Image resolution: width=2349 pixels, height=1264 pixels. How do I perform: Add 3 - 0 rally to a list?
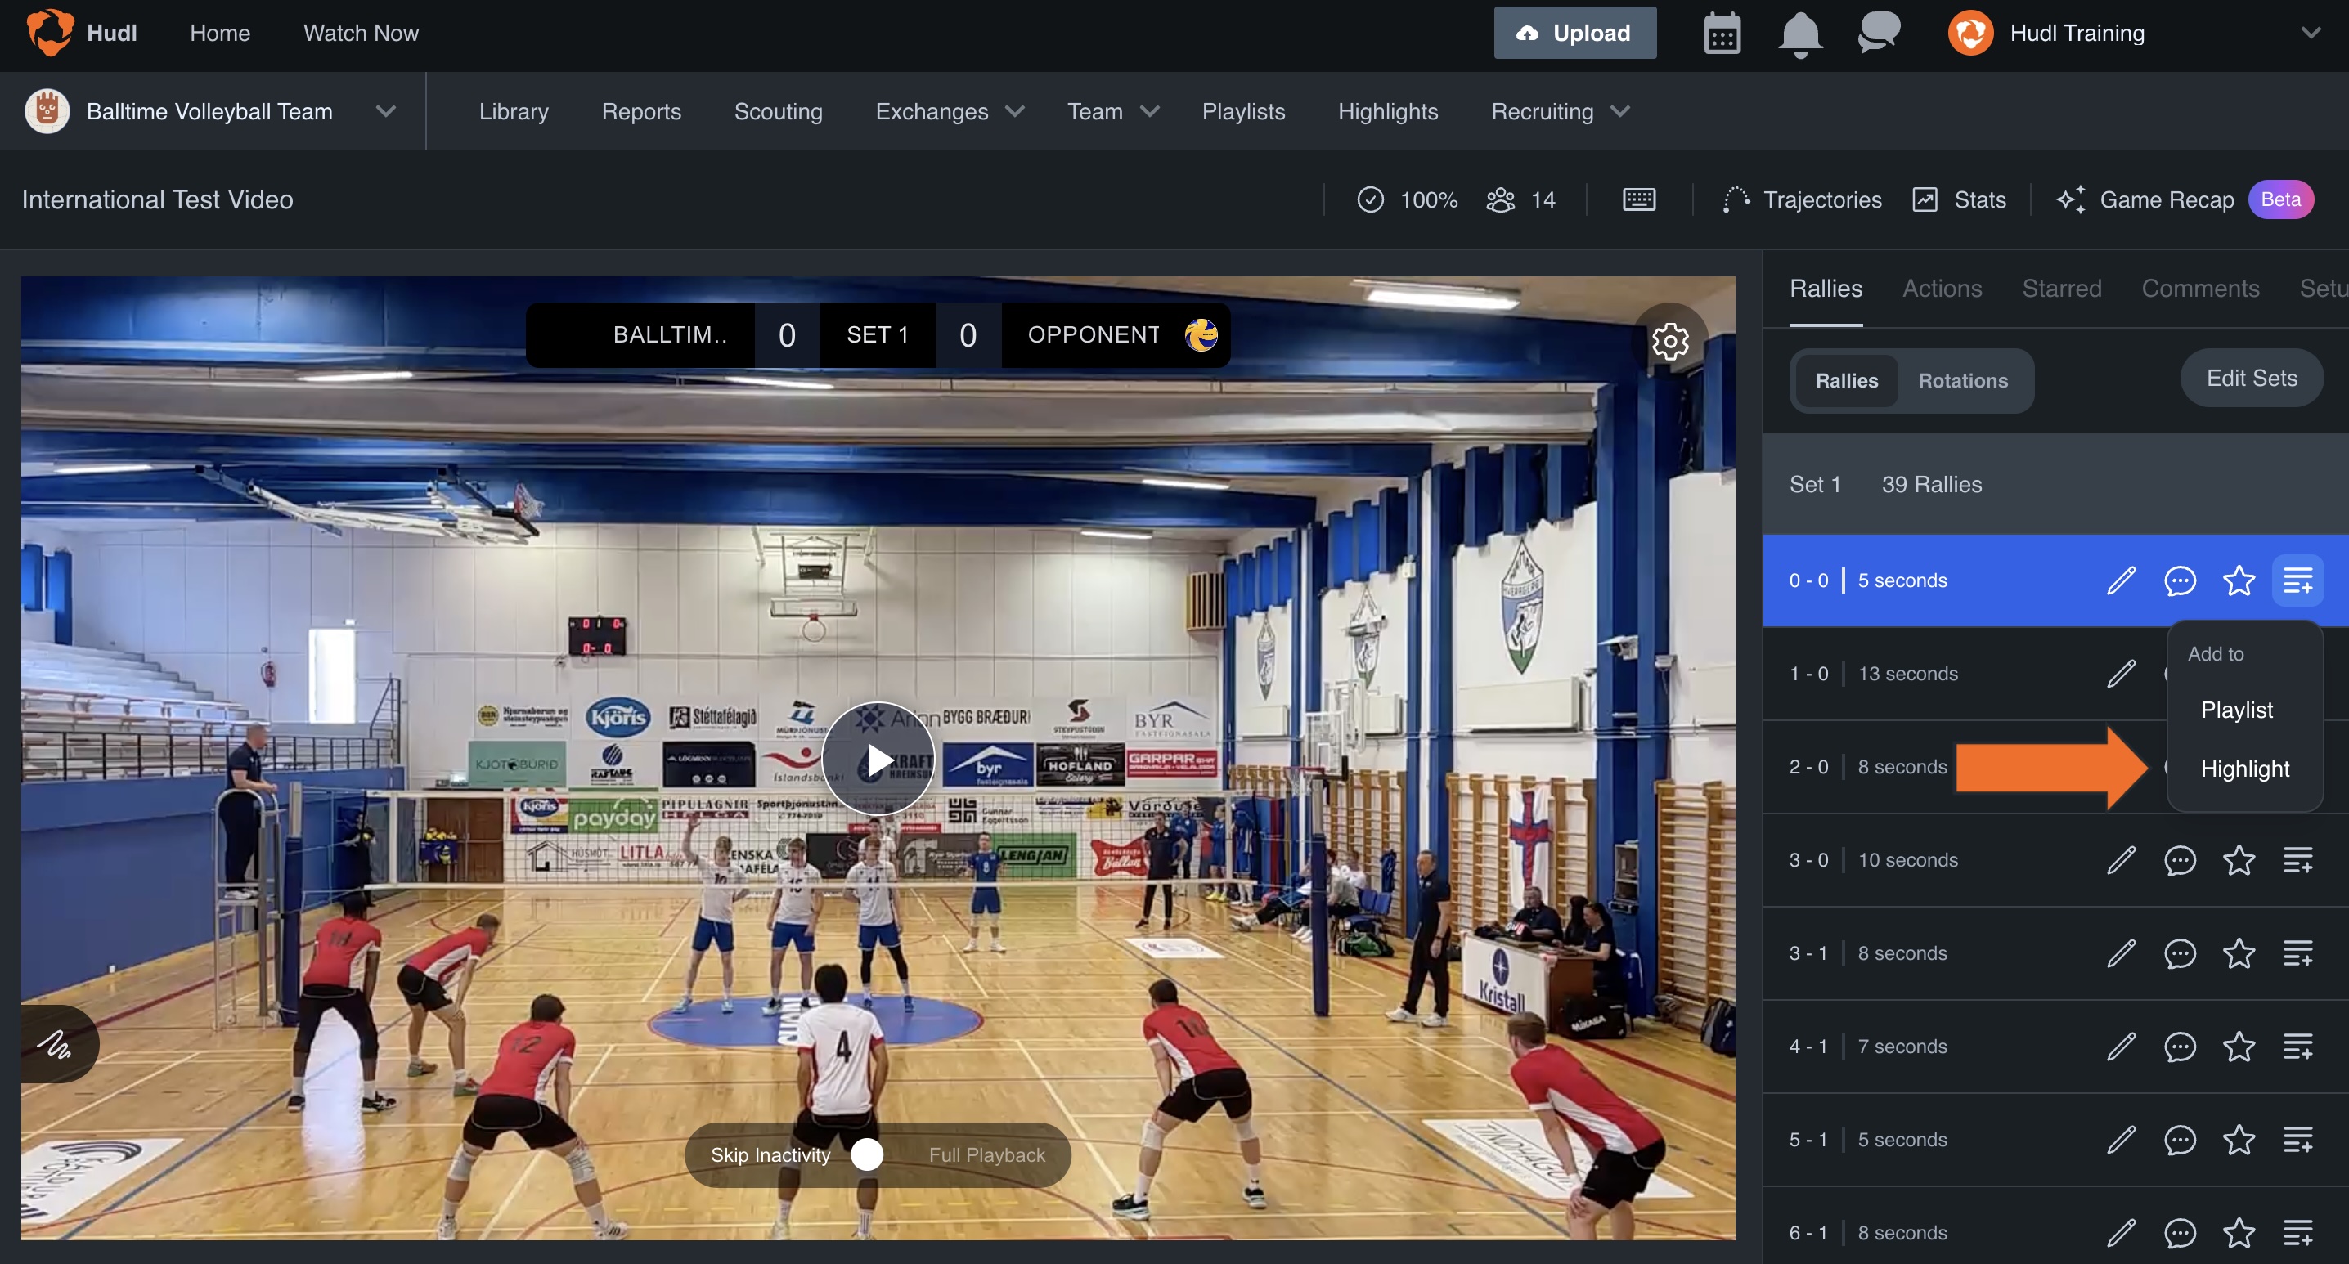(2297, 860)
